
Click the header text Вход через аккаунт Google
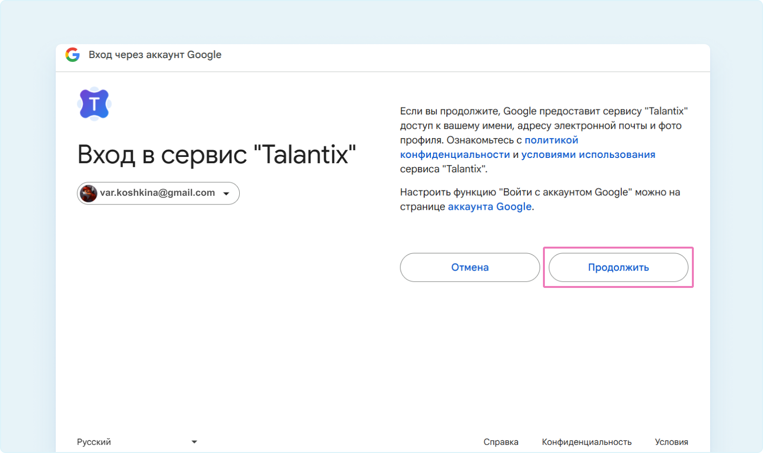pos(155,55)
